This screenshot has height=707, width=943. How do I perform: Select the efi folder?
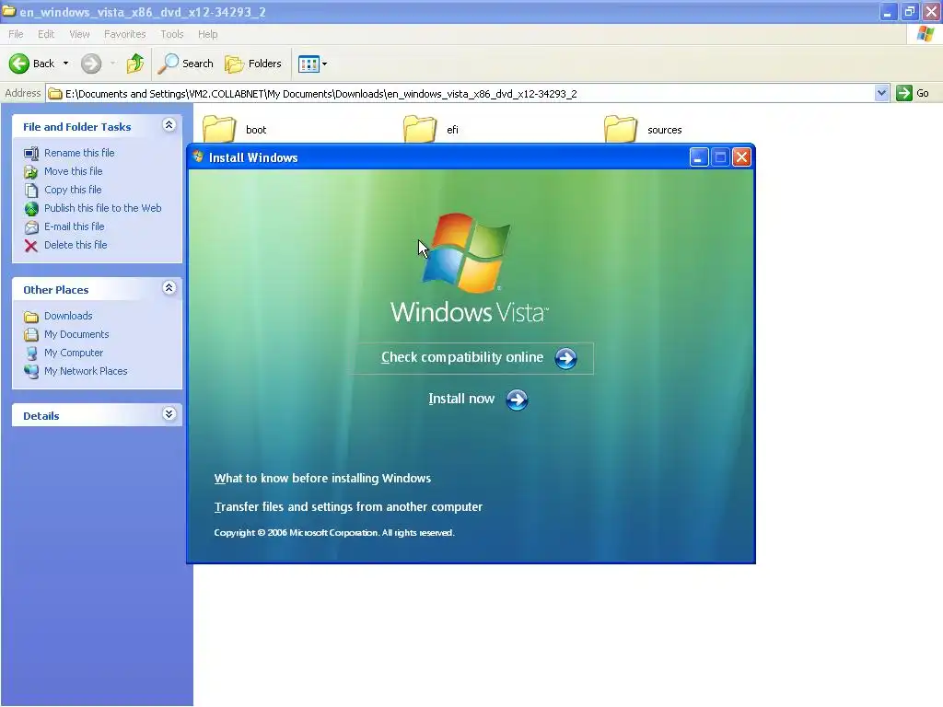(x=431, y=129)
